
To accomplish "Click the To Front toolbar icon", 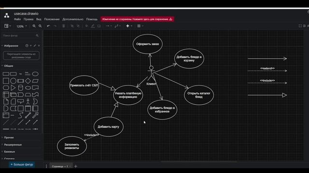I will 72,26.
